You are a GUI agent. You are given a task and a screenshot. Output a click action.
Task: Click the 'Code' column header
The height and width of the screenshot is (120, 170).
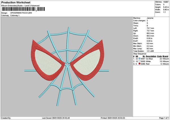[159, 56]
